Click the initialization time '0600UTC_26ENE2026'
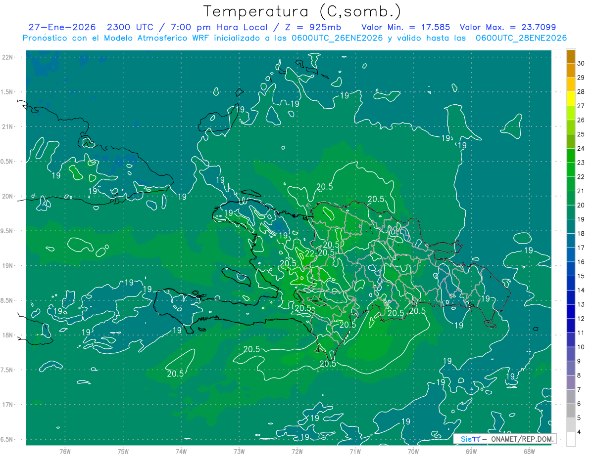594x458 pixels. (337, 38)
